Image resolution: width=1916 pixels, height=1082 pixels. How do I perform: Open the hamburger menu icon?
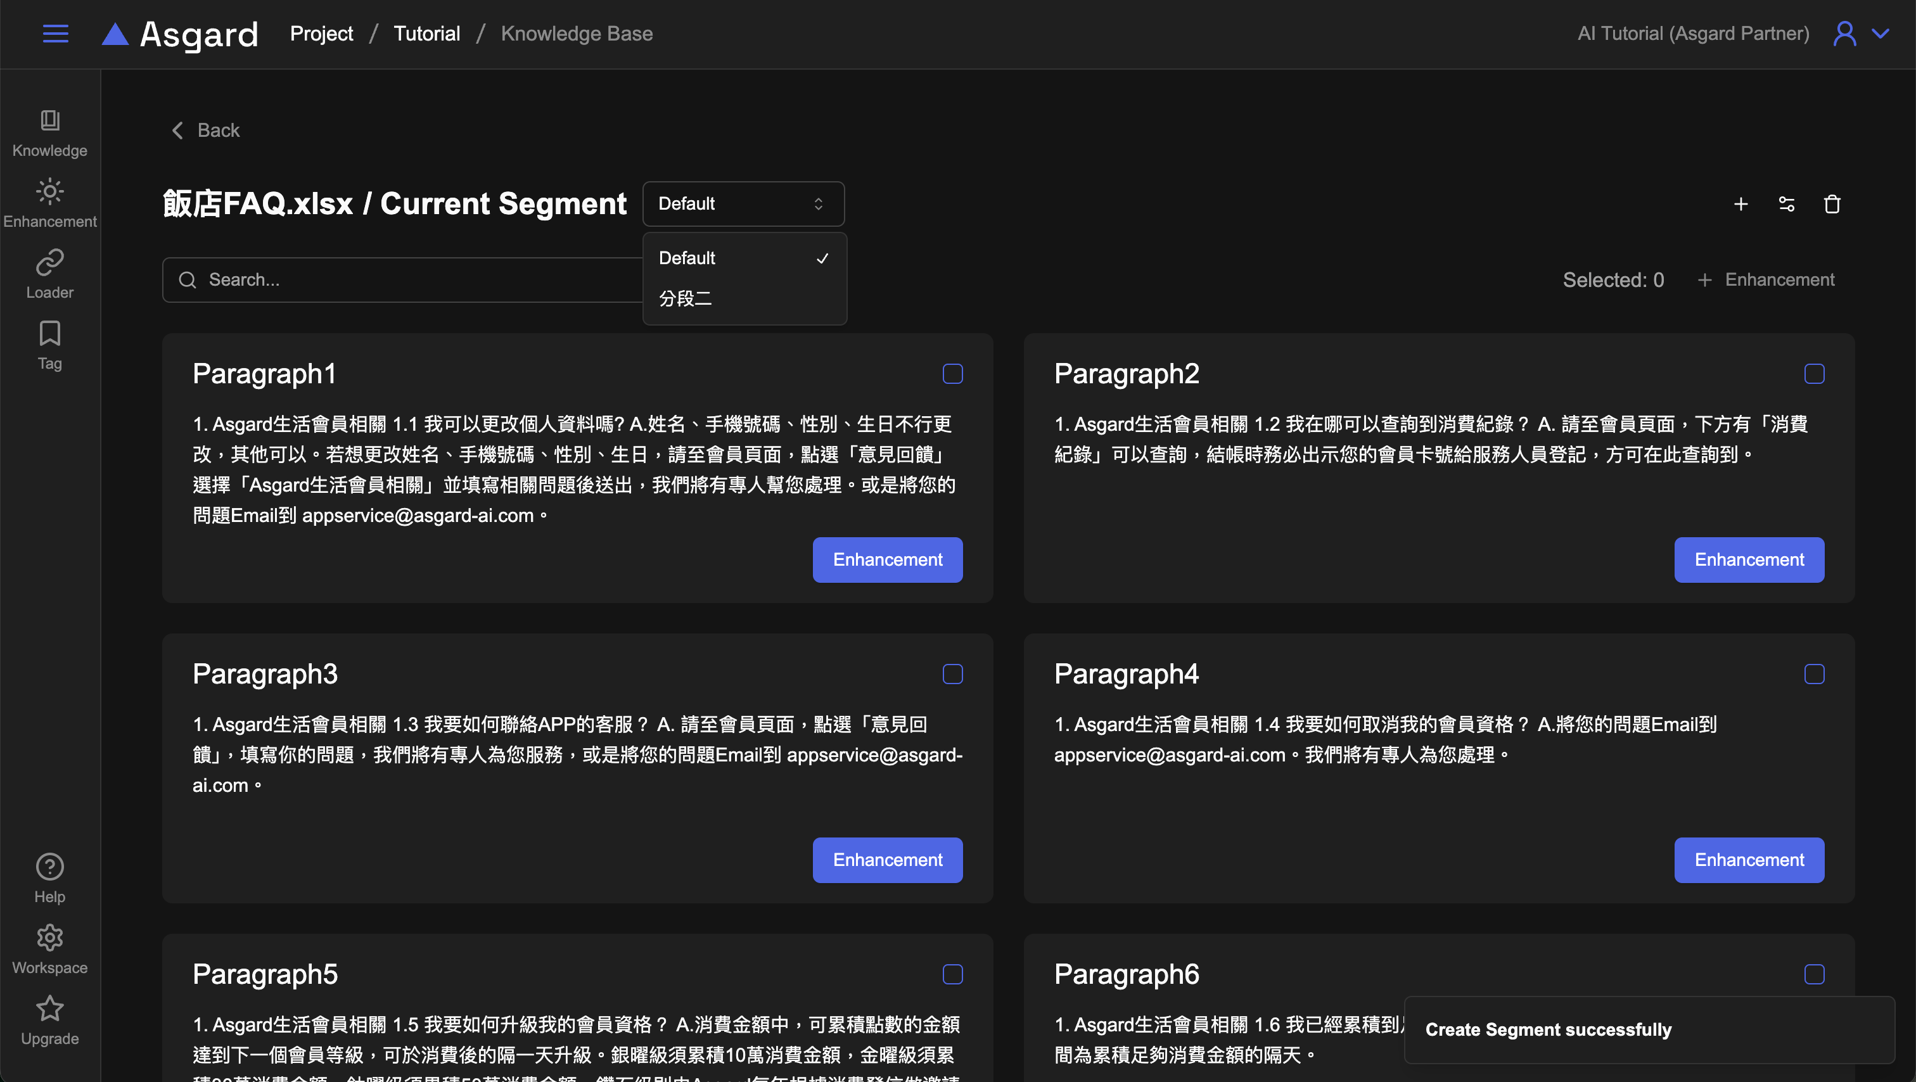(55, 34)
